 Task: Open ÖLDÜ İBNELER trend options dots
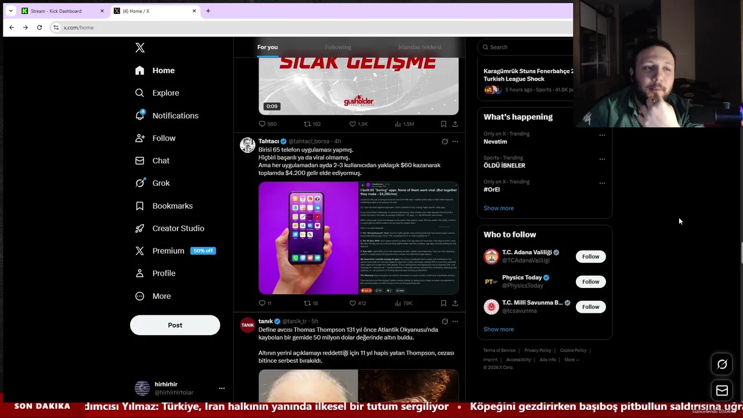pyautogui.click(x=602, y=159)
